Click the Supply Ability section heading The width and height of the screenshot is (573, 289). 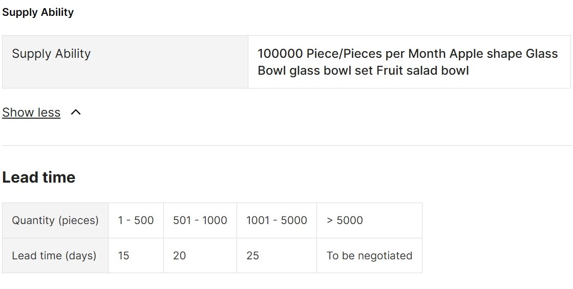tap(38, 12)
